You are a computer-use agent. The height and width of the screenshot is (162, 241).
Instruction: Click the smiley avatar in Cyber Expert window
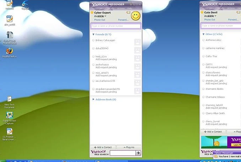pos(135,16)
